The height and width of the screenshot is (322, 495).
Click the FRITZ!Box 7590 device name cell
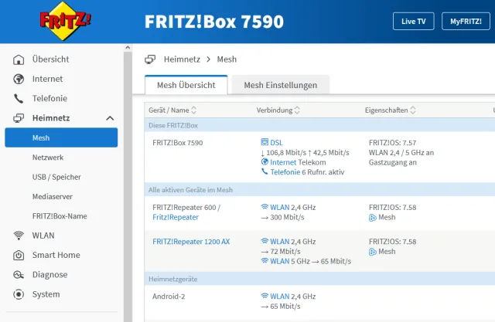(x=177, y=143)
